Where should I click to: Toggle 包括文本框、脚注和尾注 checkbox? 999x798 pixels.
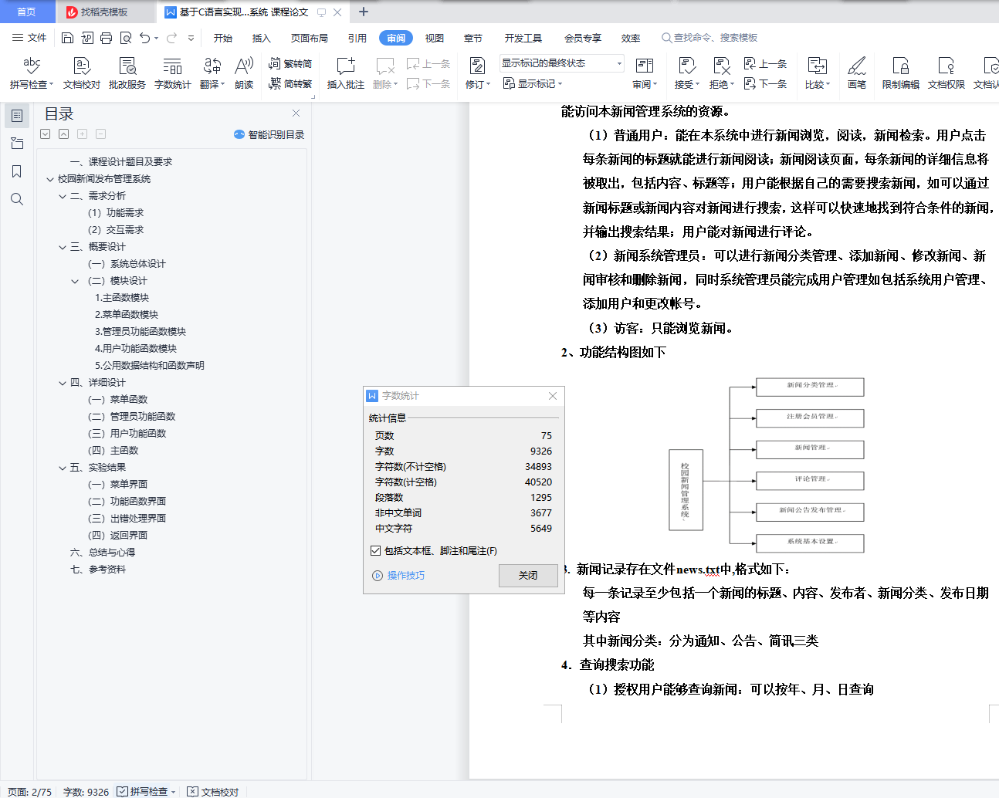click(x=376, y=551)
